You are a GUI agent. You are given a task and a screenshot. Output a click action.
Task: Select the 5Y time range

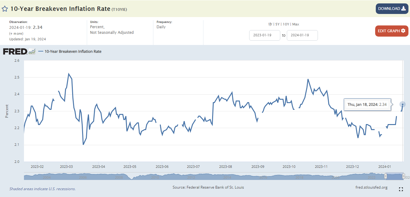click(277, 24)
